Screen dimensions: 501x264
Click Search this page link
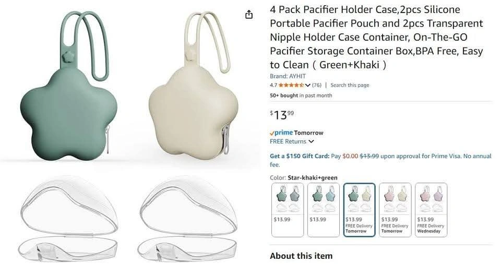click(350, 85)
